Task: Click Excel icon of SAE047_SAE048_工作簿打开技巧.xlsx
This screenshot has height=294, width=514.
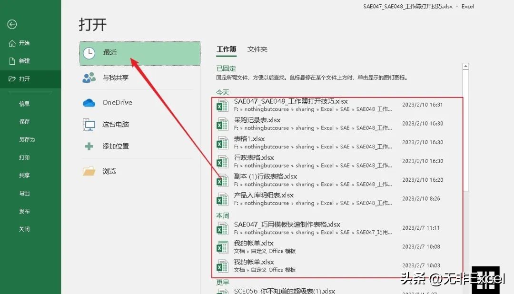Action: point(222,106)
